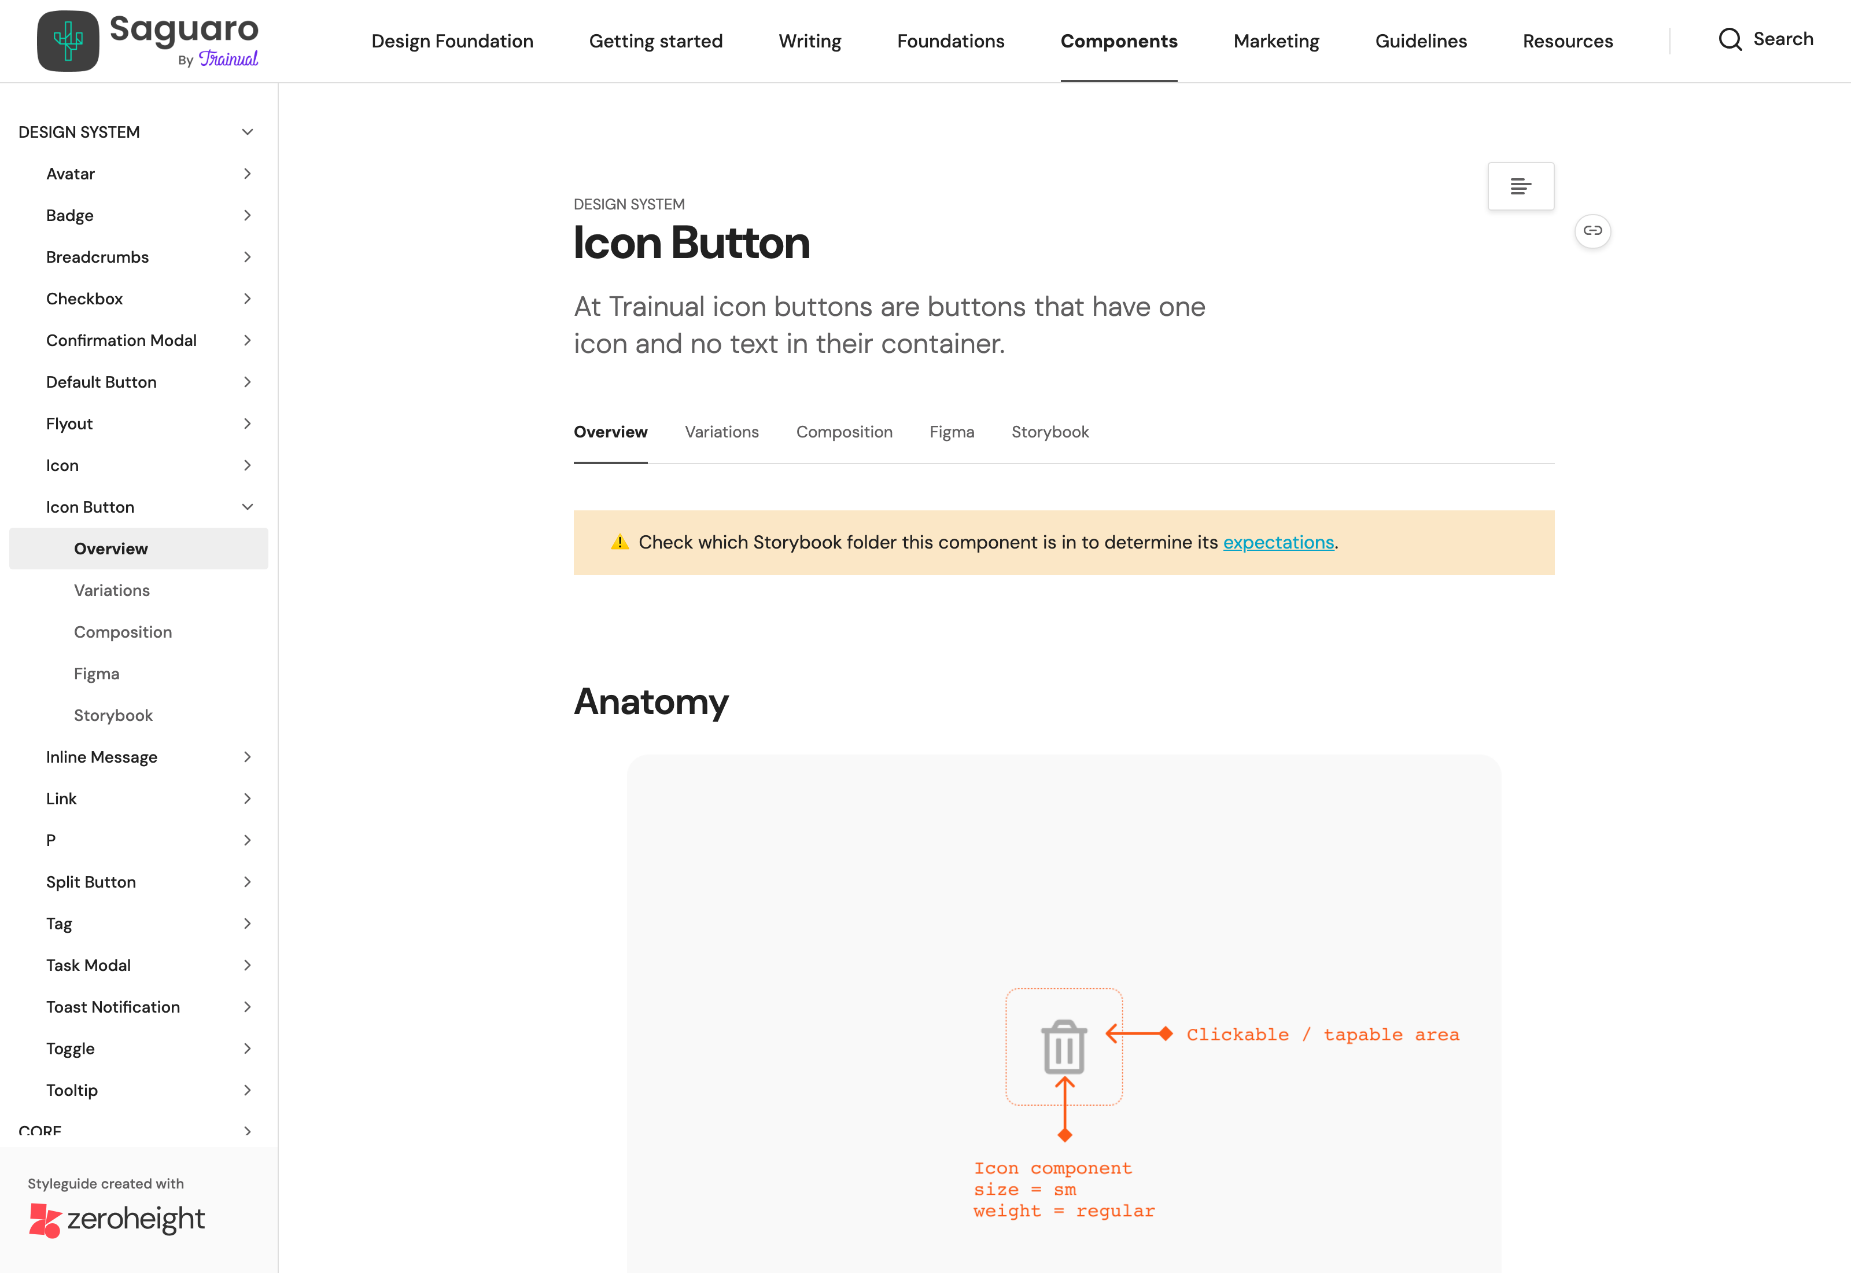Click the zeroheight logo
The height and width of the screenshot is (1273, 1851).
tap(116, 1220)
